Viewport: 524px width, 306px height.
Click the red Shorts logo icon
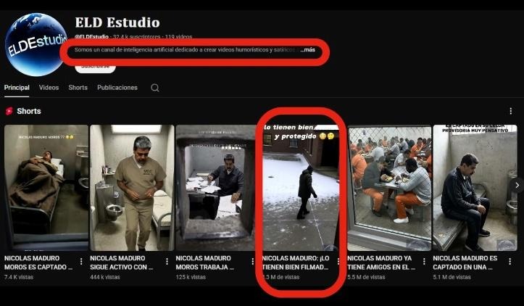click(x=9, y=111)
